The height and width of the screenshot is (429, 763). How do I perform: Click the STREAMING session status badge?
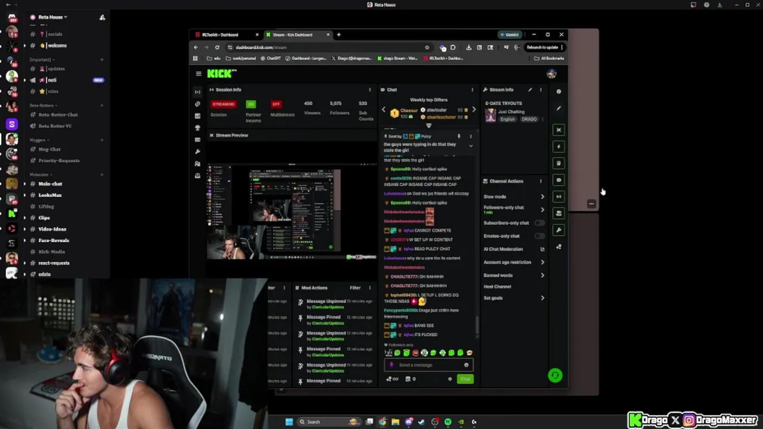tap(224, 104)
